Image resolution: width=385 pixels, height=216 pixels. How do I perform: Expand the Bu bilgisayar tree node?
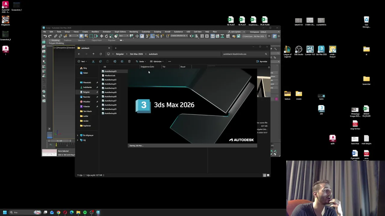tap(78, 135)
